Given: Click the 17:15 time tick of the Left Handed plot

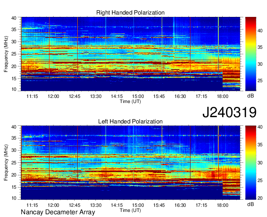Looking at the screenshot, I should [x=201, y=205].
